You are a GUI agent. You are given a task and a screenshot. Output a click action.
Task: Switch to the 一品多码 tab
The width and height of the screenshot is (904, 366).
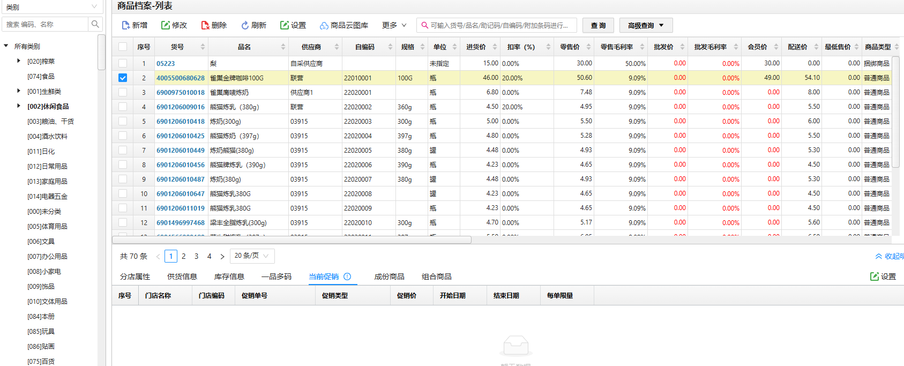pyautogui.click(x=277, y=277)
